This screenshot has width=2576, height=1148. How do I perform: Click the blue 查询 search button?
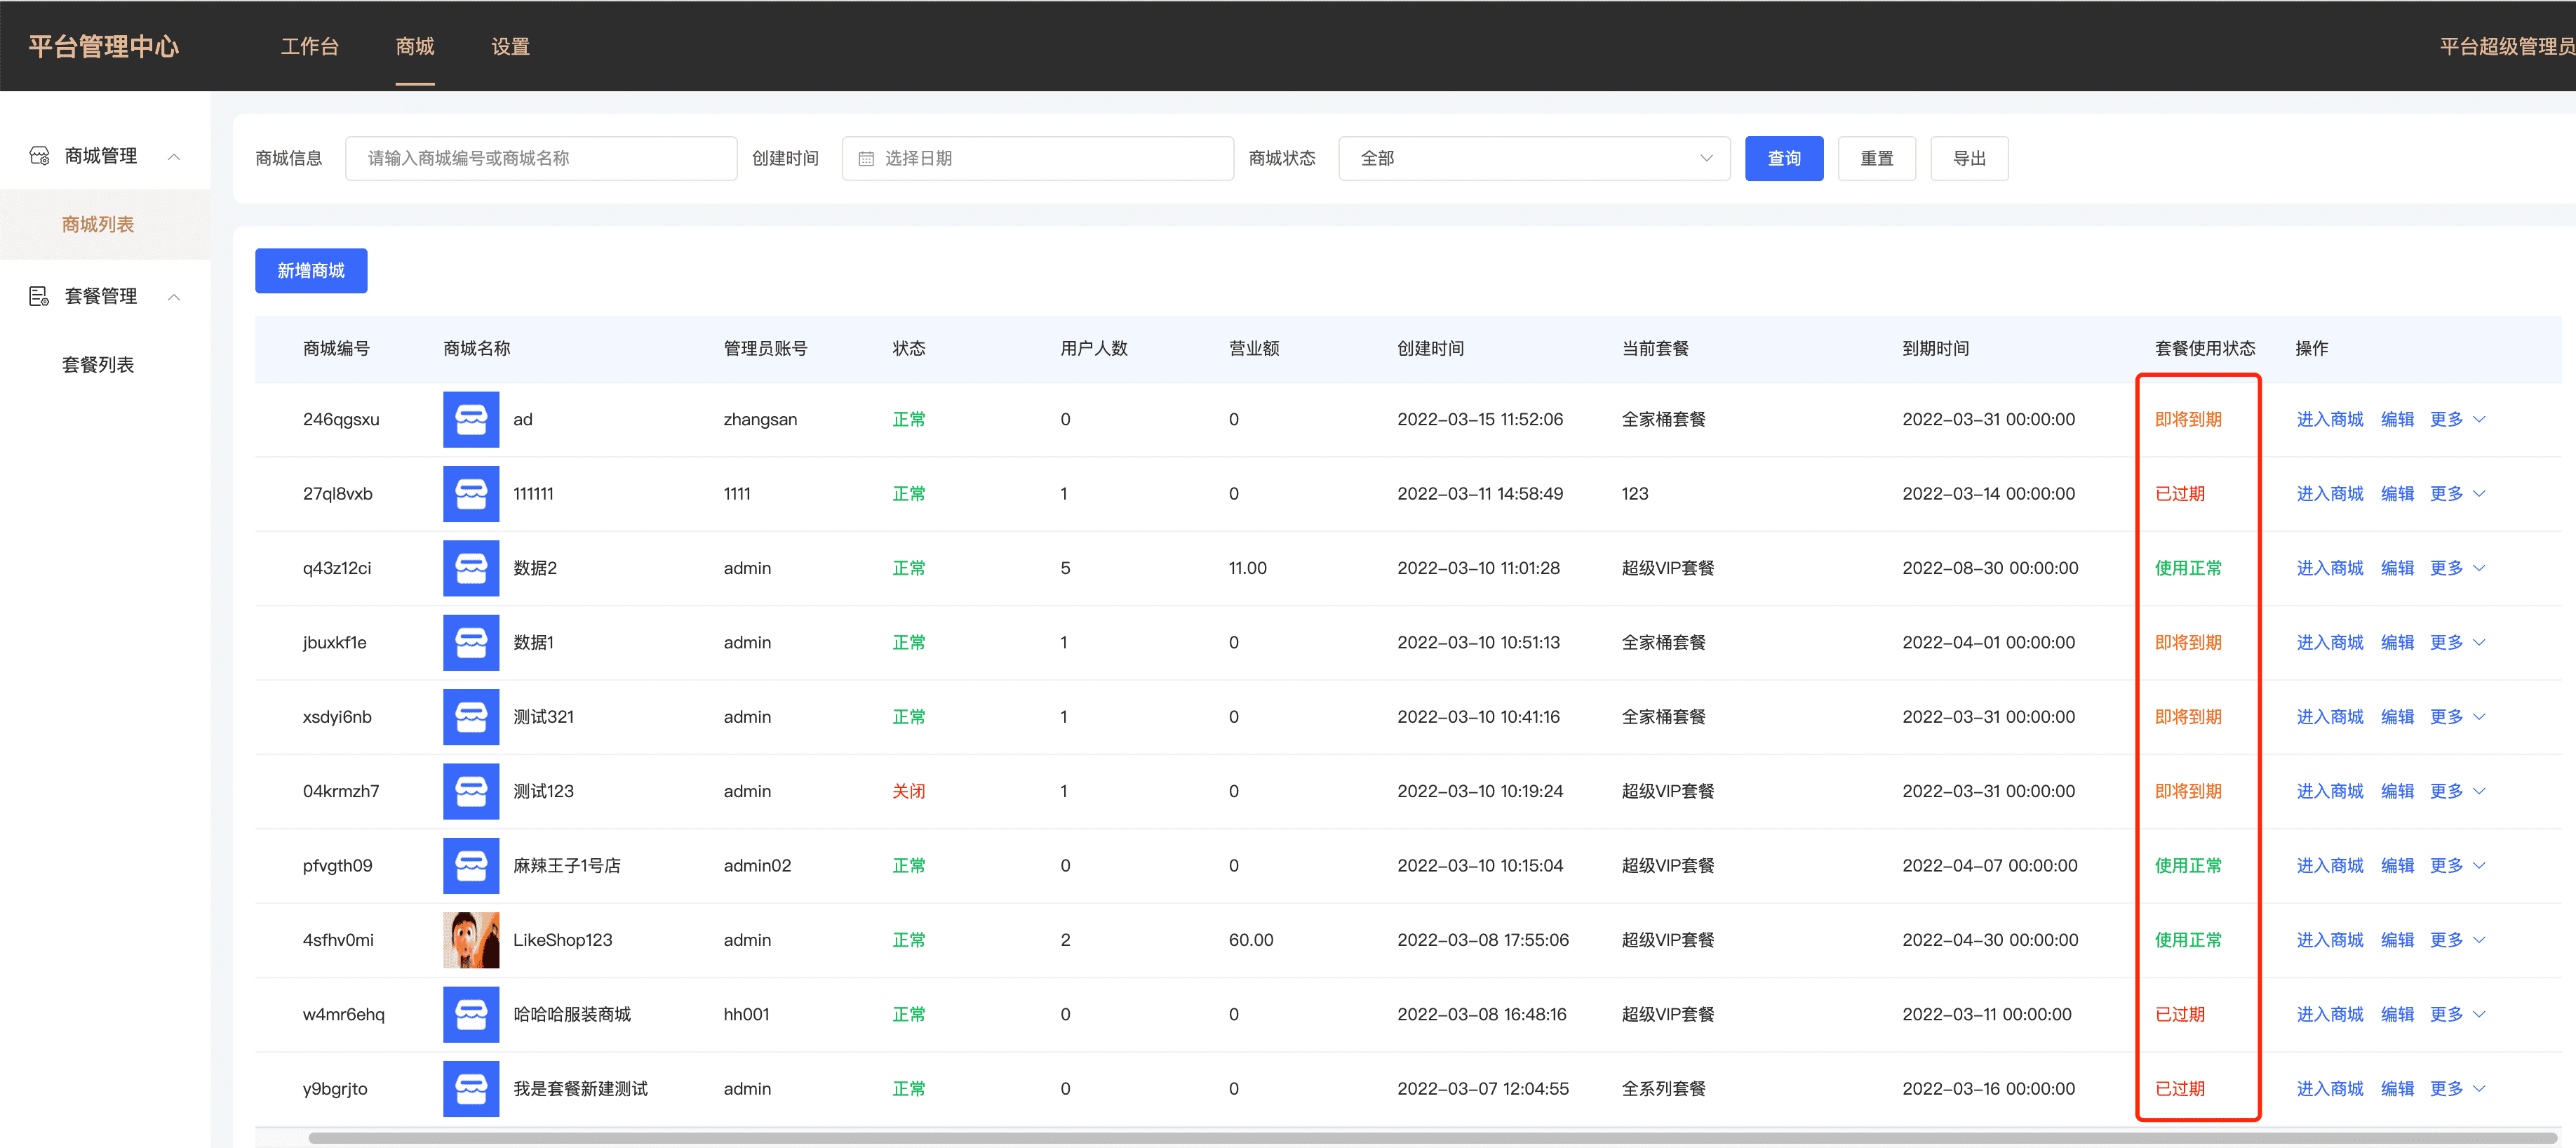pos(1784,158)
